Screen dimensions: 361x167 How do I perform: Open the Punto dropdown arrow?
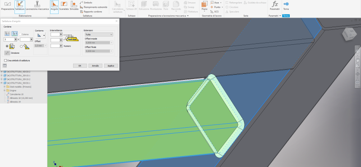[x=222, y=7]
